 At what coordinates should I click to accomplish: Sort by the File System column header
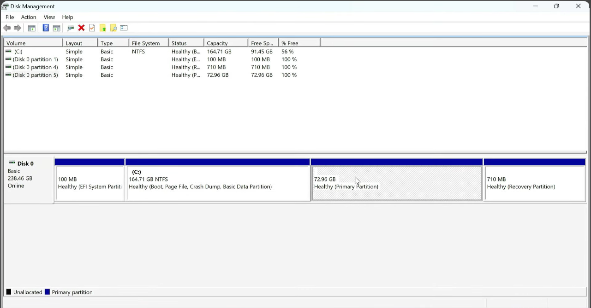tap(149, 43)
